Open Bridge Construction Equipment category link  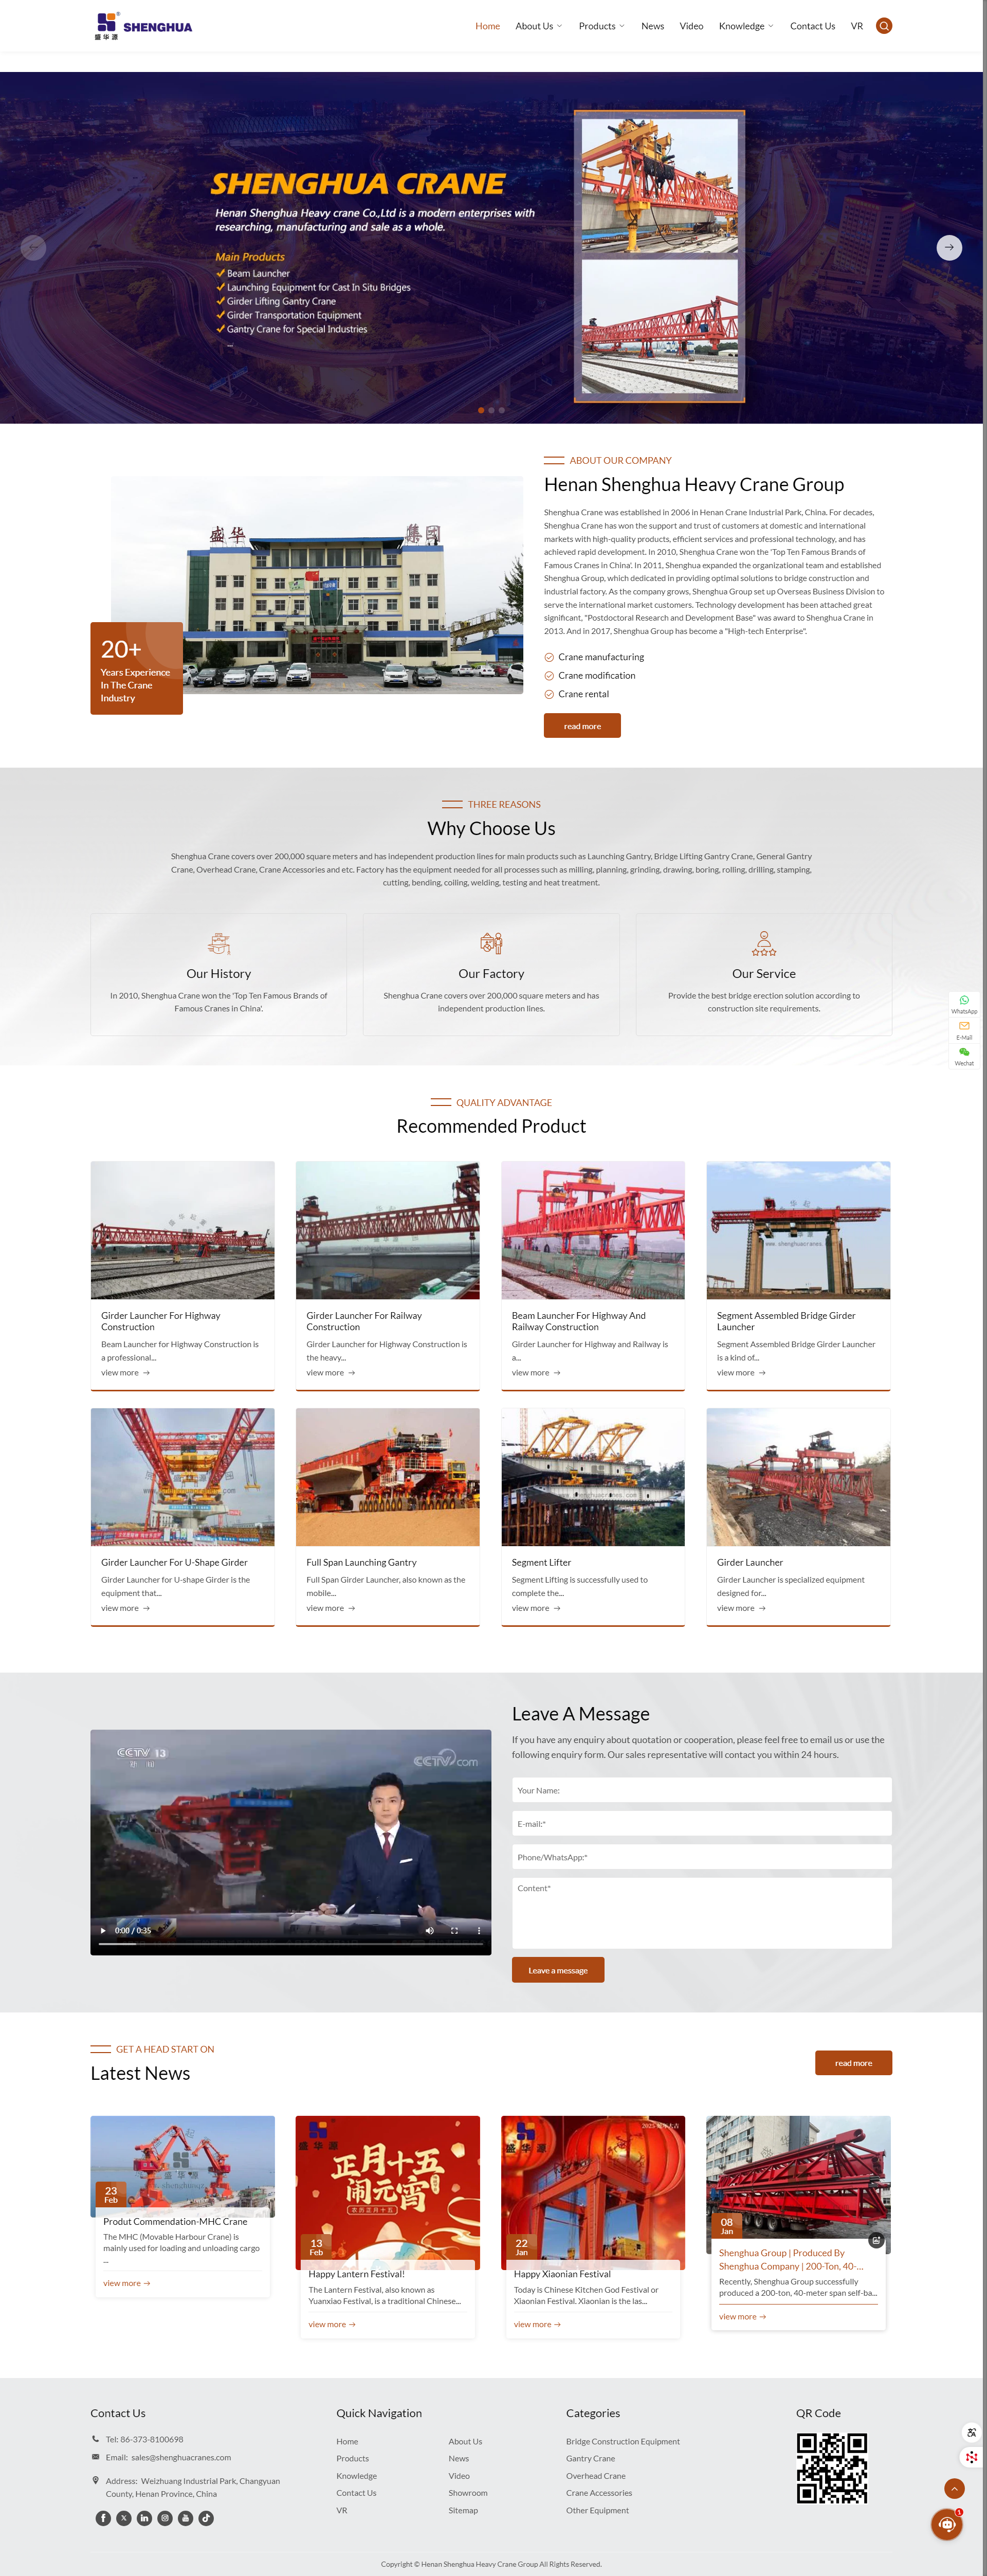(x=622, y=2441)
